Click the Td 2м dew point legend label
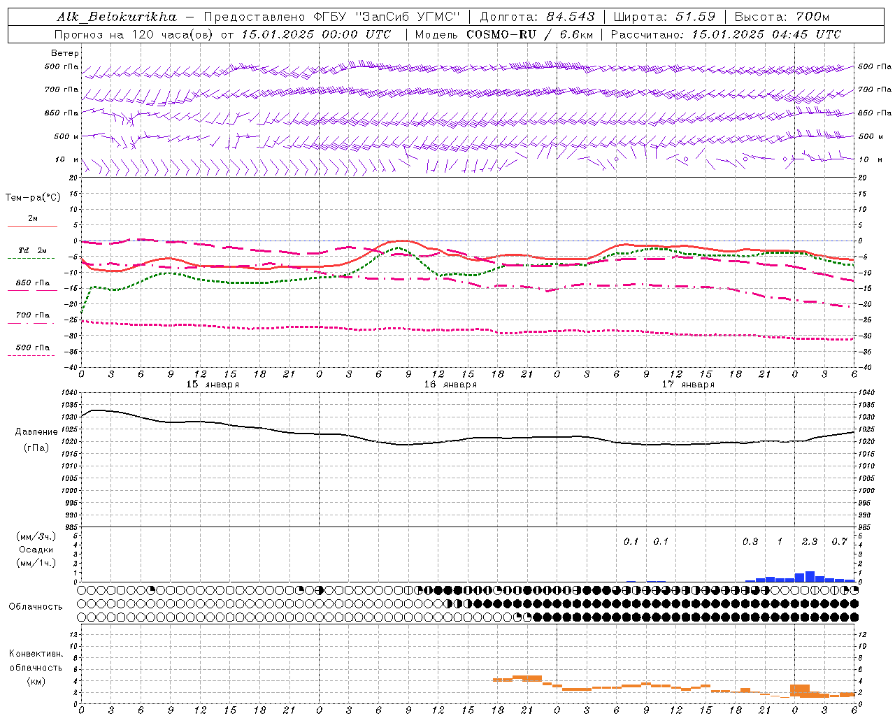 pos(33,250)
